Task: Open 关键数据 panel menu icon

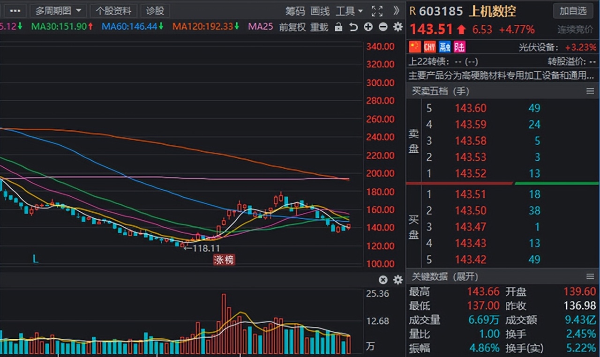Action: click(590, 276)
